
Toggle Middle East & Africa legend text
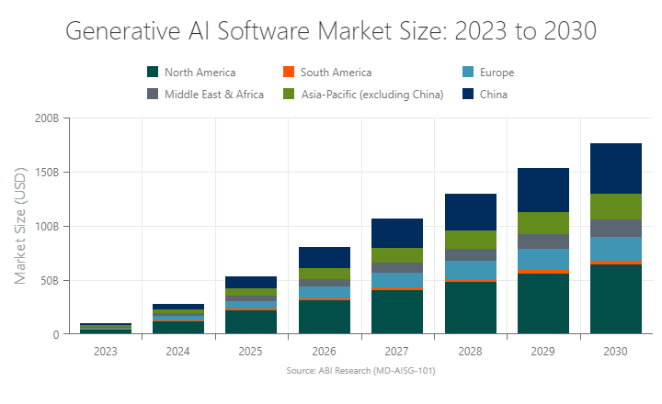(213, 94)
